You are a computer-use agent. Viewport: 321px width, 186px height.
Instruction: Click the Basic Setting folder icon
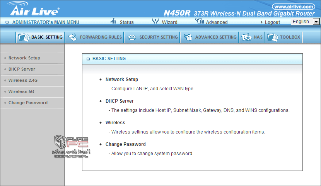(24, 37)
